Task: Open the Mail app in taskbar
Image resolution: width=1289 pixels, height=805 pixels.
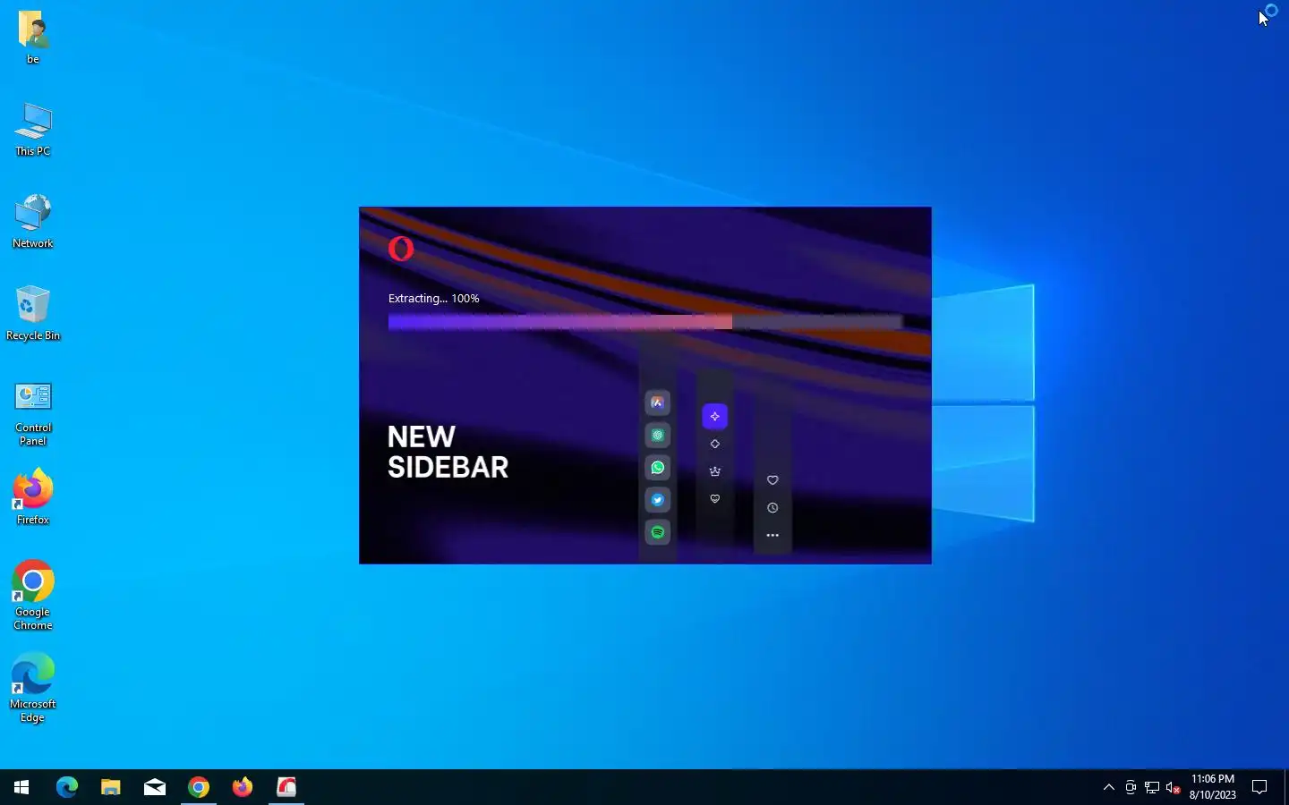Action: click(155, 787)
